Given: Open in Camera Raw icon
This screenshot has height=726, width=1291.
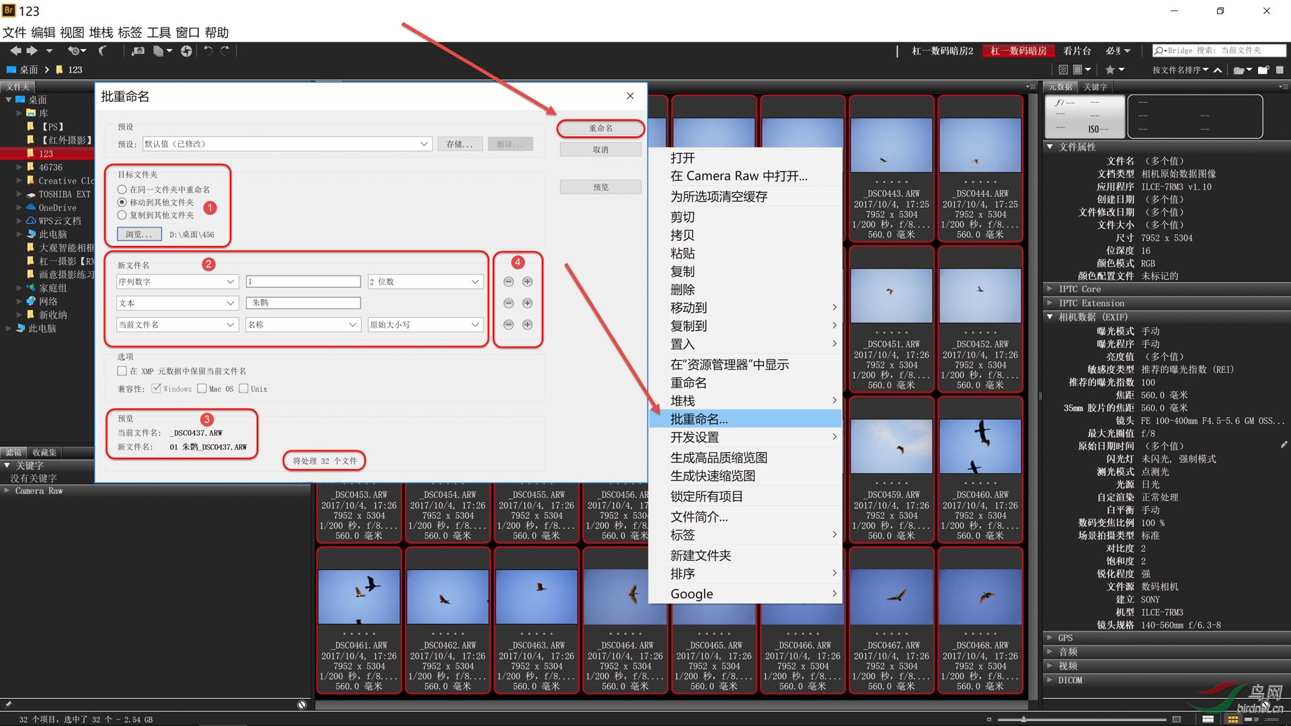Looking at the screenshot, I should tap(186, 50).
